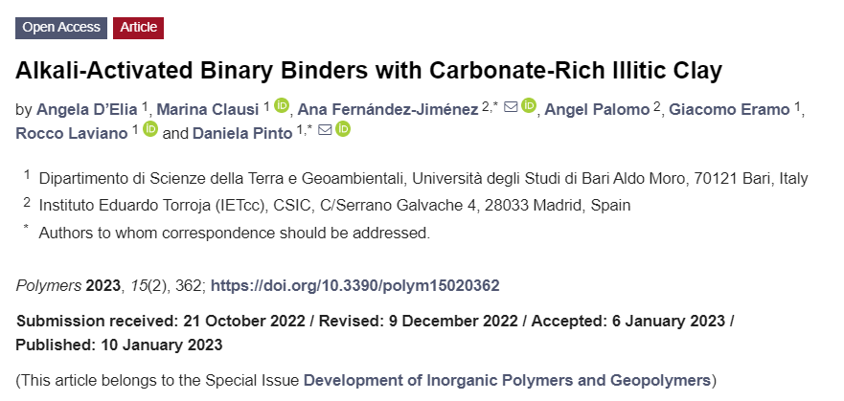Open author Giacomo Eramo's name link

[x=729, y=110]
